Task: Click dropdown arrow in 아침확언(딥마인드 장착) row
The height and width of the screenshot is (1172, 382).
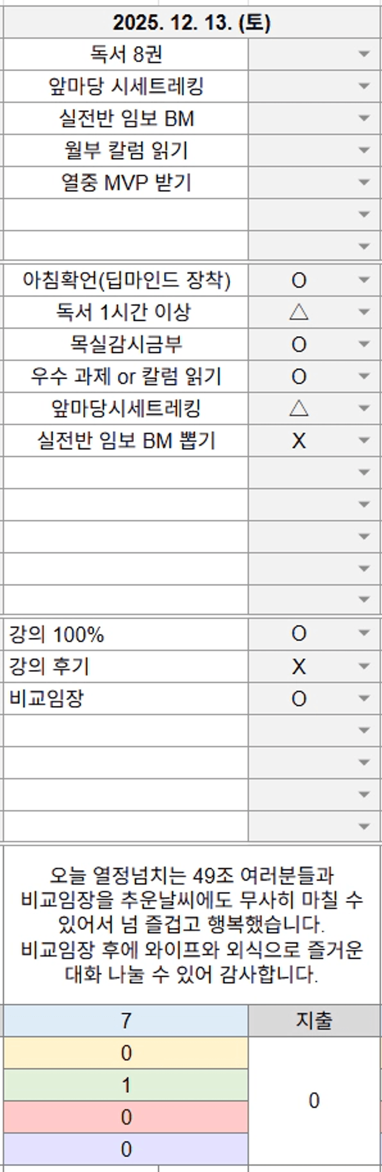Action: pyautogui.click(x=364, y=280)
